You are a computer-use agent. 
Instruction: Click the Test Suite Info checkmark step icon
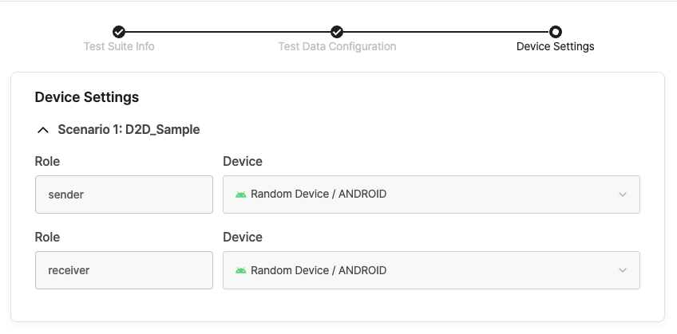[x=119, y=32]
